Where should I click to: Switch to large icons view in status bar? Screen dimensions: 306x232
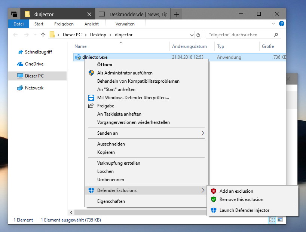pyautogui.click(x=280, y=220)
